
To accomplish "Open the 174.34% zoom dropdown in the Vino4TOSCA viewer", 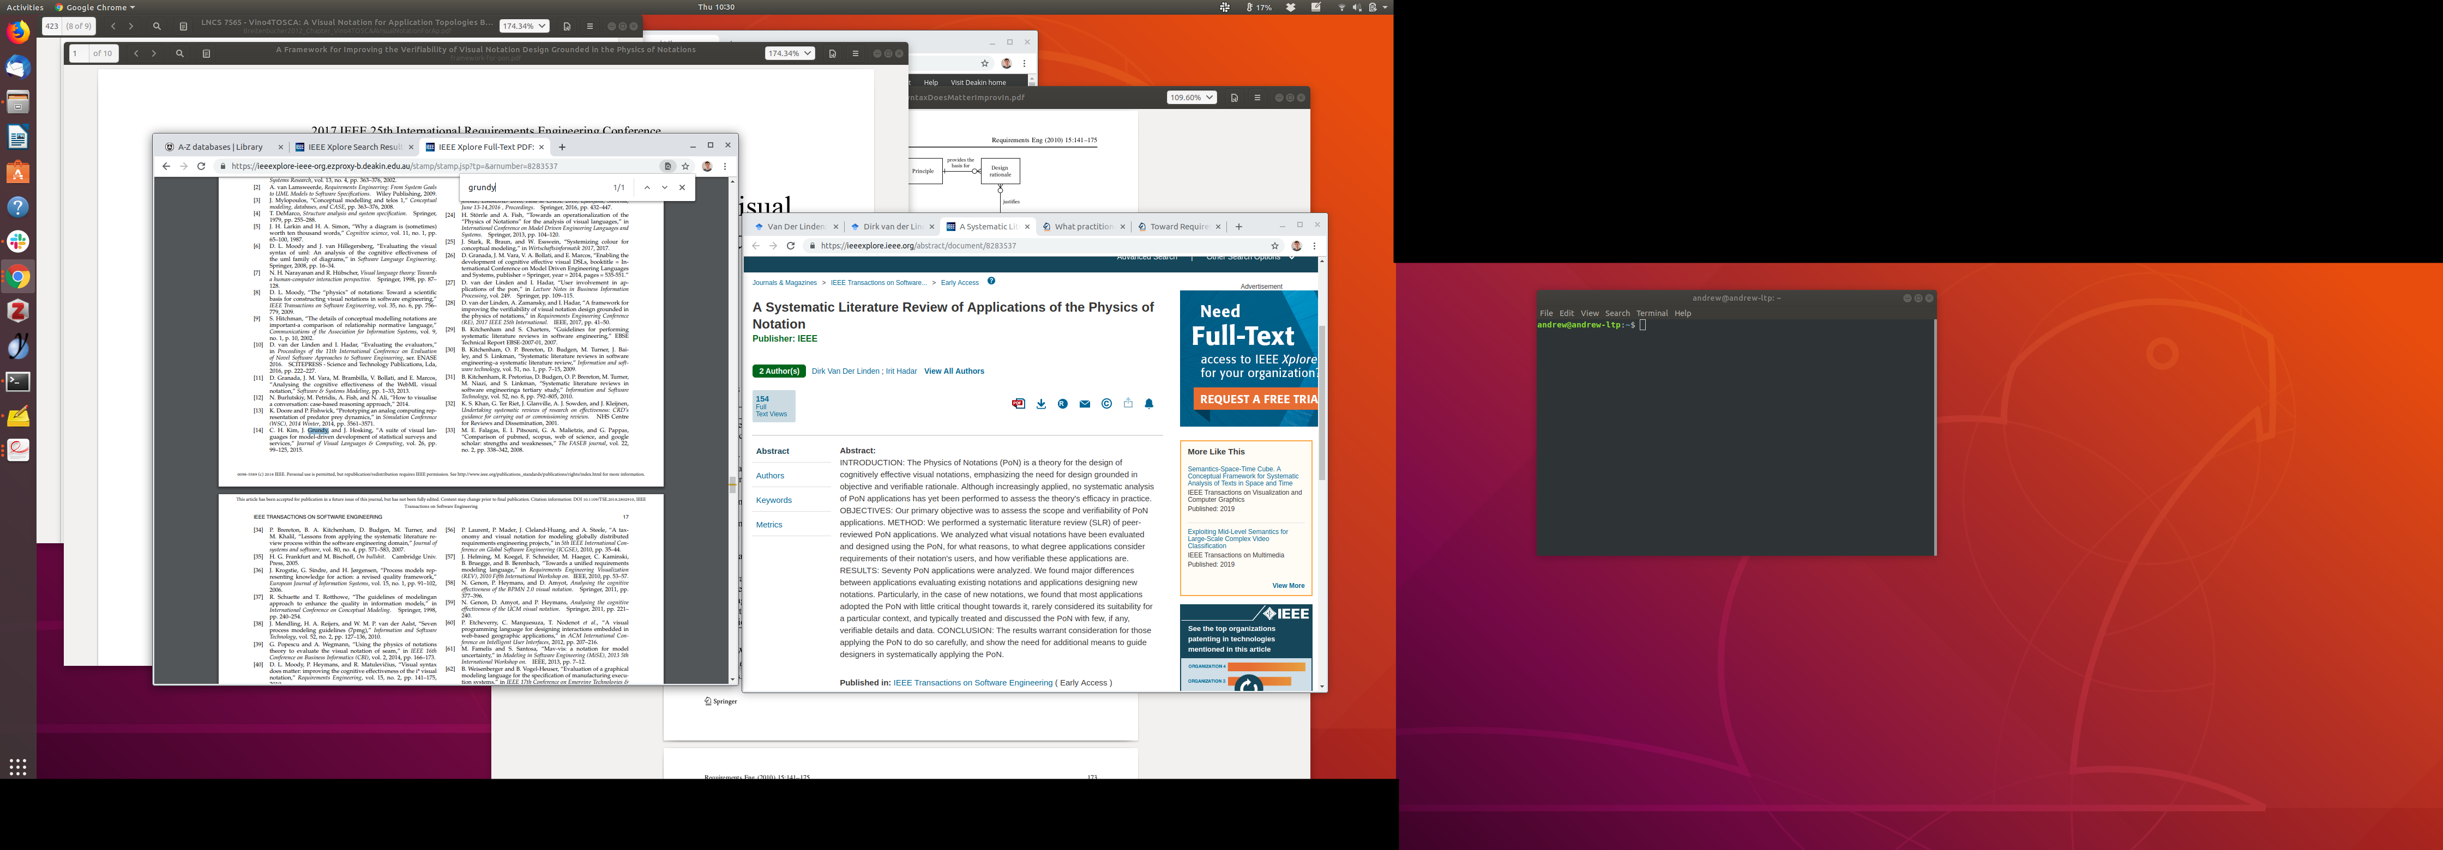I will pyautogui.click(x=525, y=27).
